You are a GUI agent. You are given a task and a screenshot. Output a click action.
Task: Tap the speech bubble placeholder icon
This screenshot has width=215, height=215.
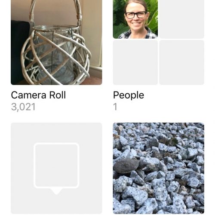click(56, 169)
